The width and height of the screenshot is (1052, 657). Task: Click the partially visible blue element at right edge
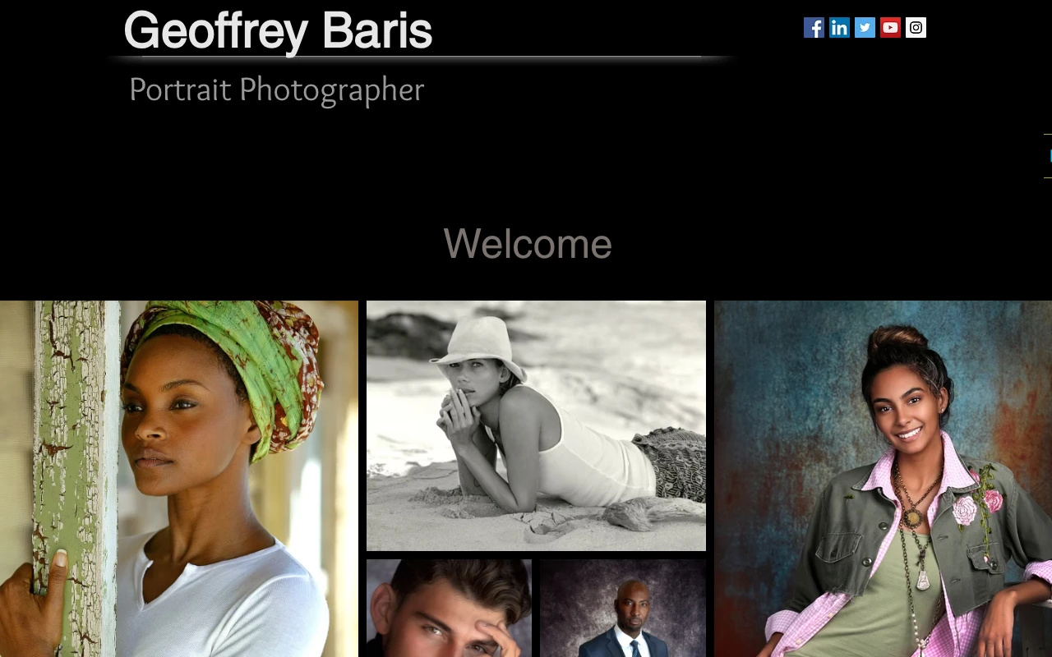point(1049,156)
